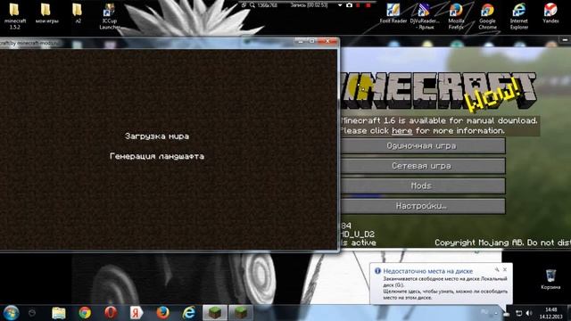Open the minecraft 1.5.2 desktop folder

[14, 16]
